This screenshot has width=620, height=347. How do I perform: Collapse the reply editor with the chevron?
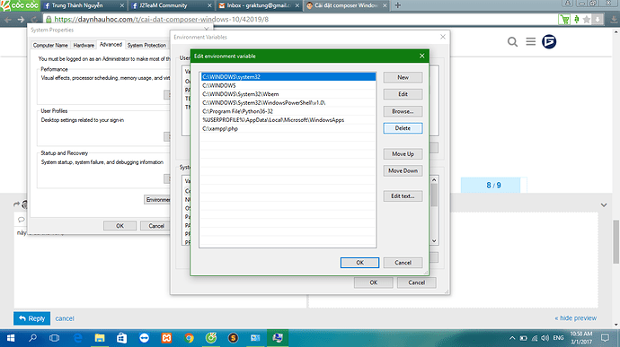604,205
